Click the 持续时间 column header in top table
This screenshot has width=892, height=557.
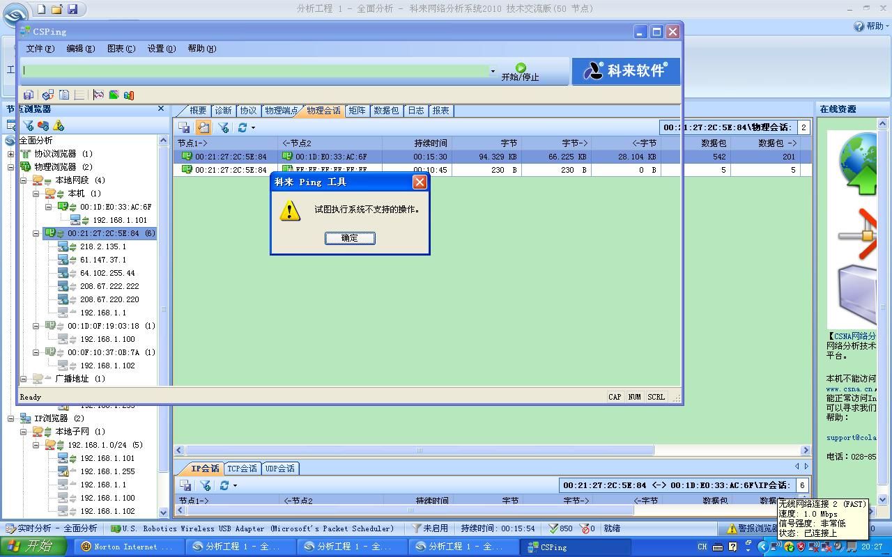click(417, 143)
